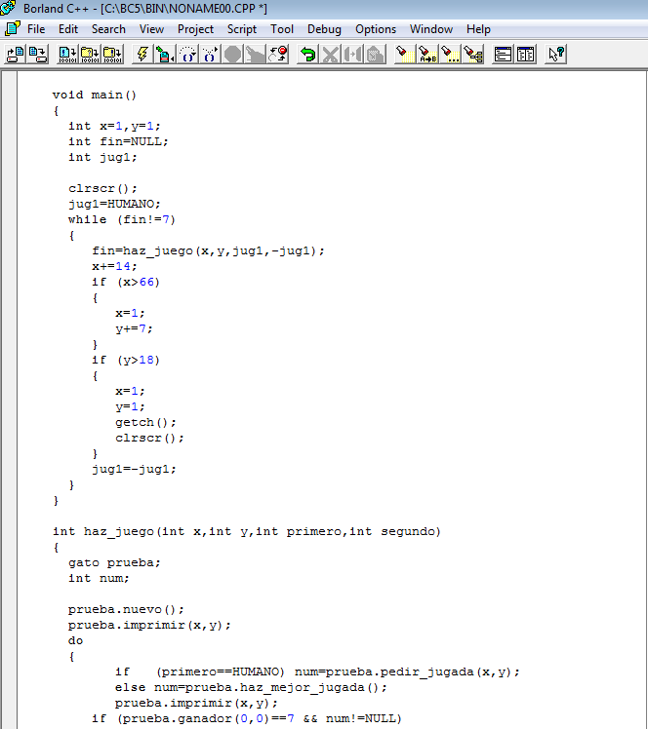Viewport: 648px width, 729px height.
Task: Open the Project menu
Action: click(x=195, y=29)
